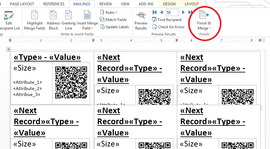
Task: Click the «Attribue_3» merge field
Action: [x=27, y=94]
